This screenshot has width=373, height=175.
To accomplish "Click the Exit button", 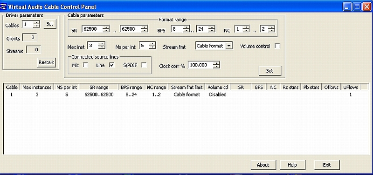I will coord(327,165).
